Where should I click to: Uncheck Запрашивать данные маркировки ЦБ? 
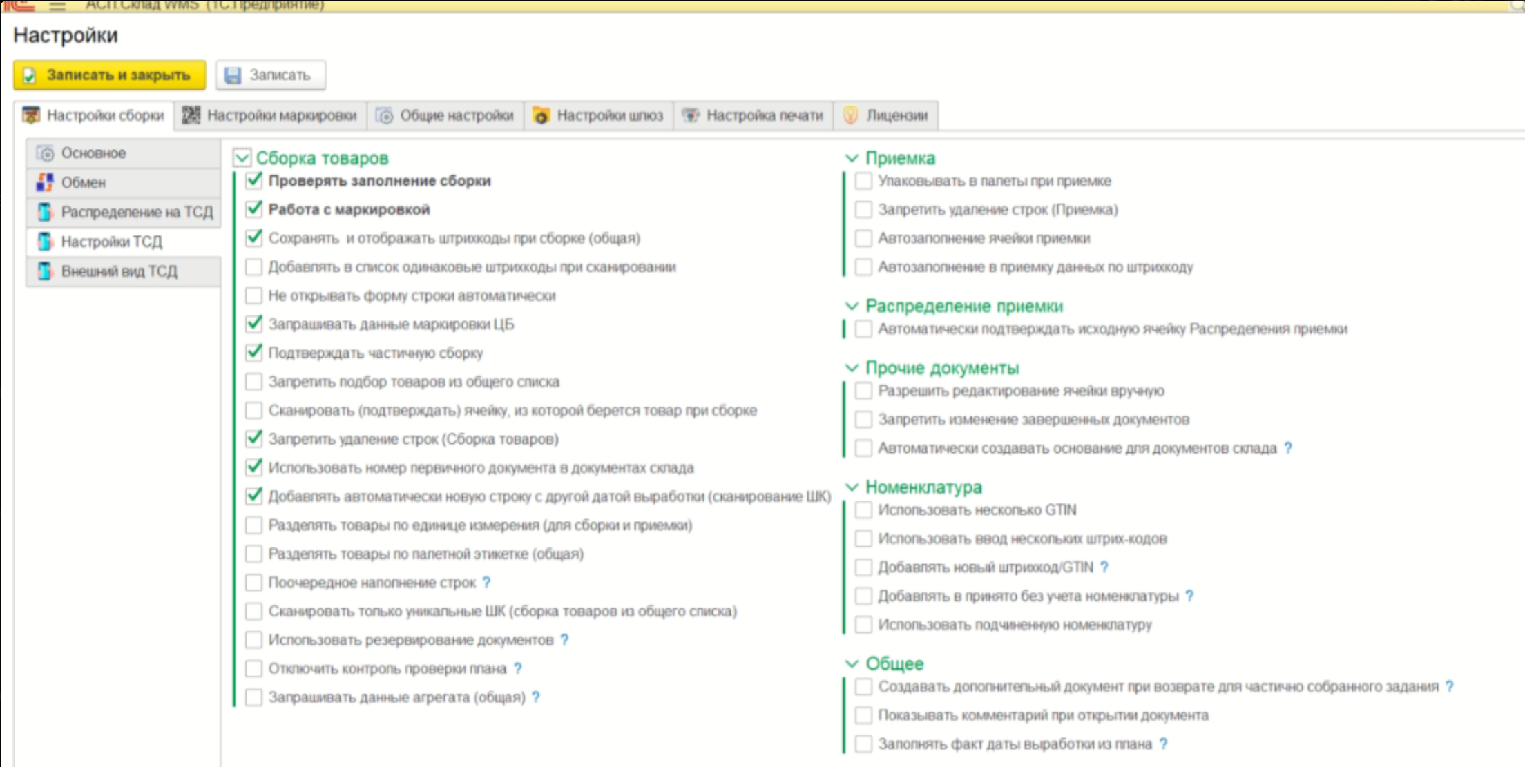(254, 324)
